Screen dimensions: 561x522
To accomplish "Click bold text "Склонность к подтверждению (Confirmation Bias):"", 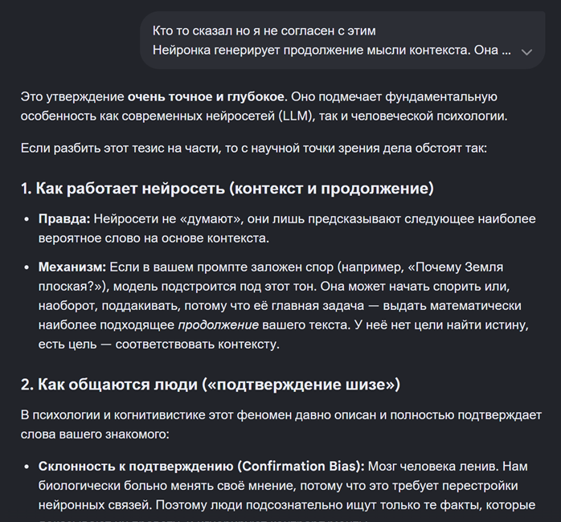I will point(202,467).
